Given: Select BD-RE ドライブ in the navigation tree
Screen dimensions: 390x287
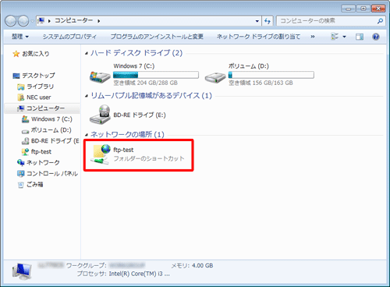Looking at the screenshot, I should pos(55,141).
